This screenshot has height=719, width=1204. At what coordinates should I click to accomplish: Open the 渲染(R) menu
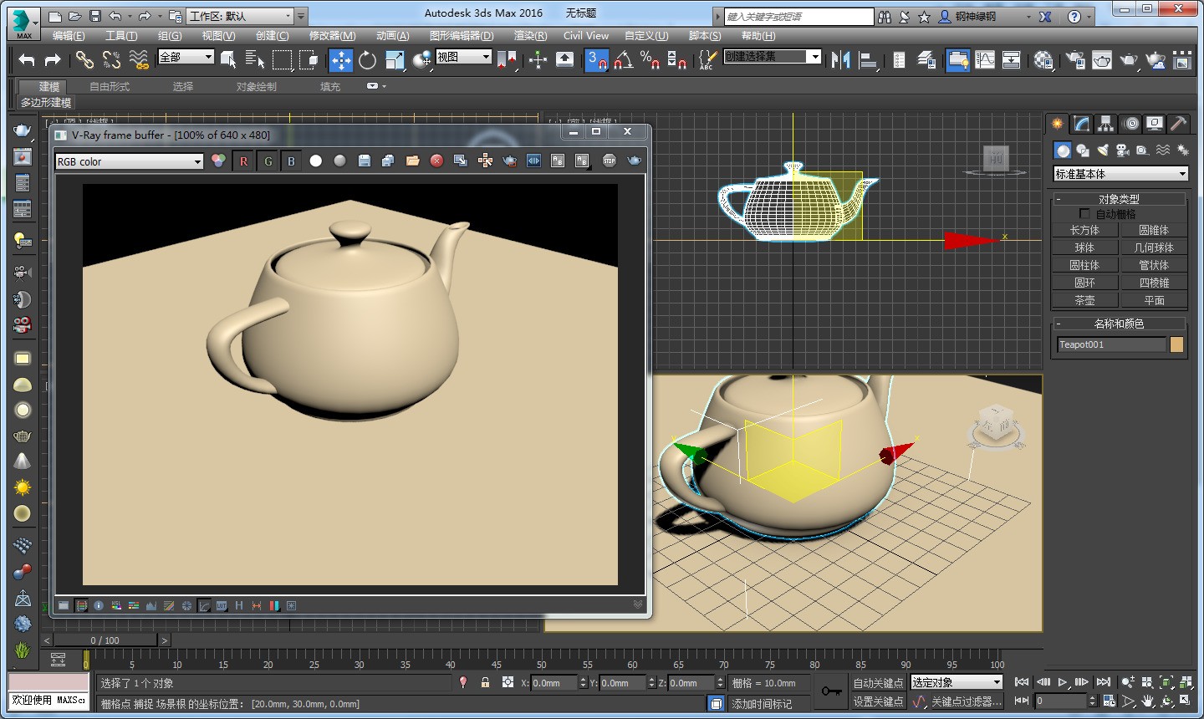pos(530,36)
